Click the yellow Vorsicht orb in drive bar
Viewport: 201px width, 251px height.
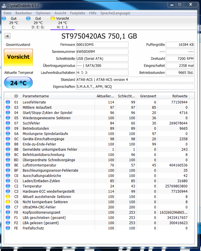tap(53, 18)
